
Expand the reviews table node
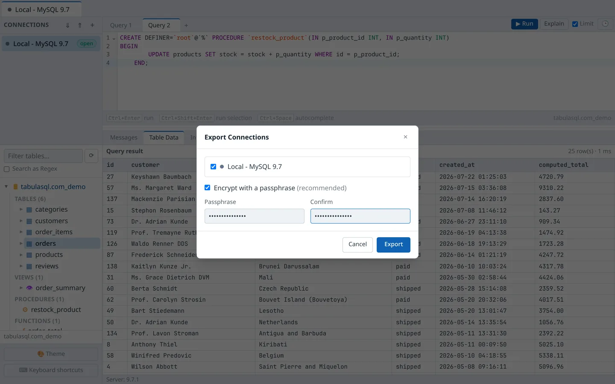[x=21, y=266]
